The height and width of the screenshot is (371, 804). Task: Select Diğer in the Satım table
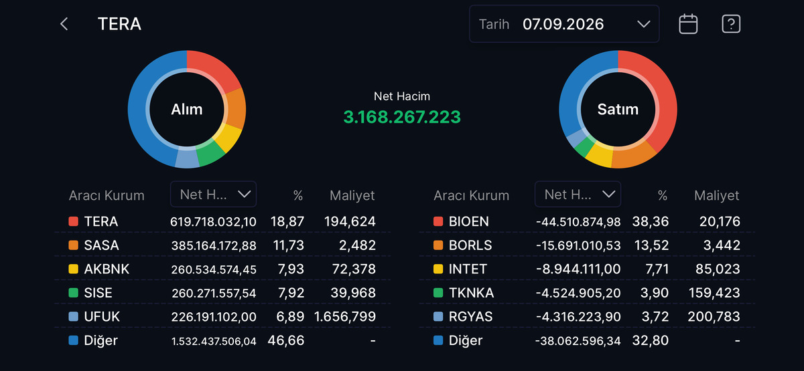pyautogui.click(x=466, y=340)
